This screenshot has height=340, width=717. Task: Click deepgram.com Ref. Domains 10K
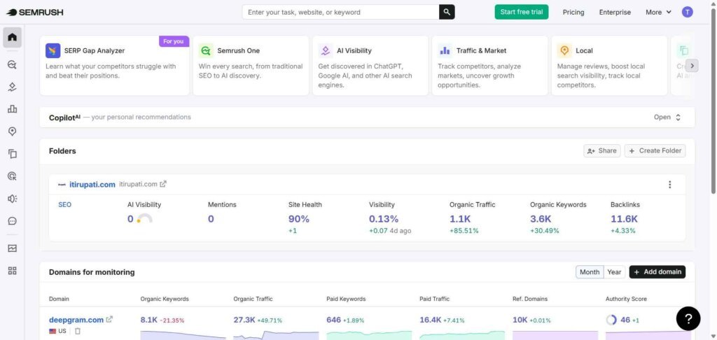[x=520, y=320]
